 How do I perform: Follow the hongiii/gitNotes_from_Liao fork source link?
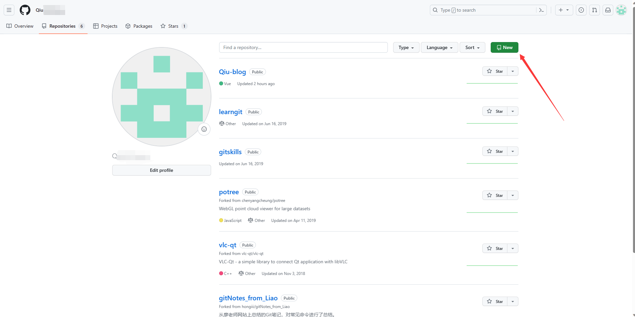point(266,307)
